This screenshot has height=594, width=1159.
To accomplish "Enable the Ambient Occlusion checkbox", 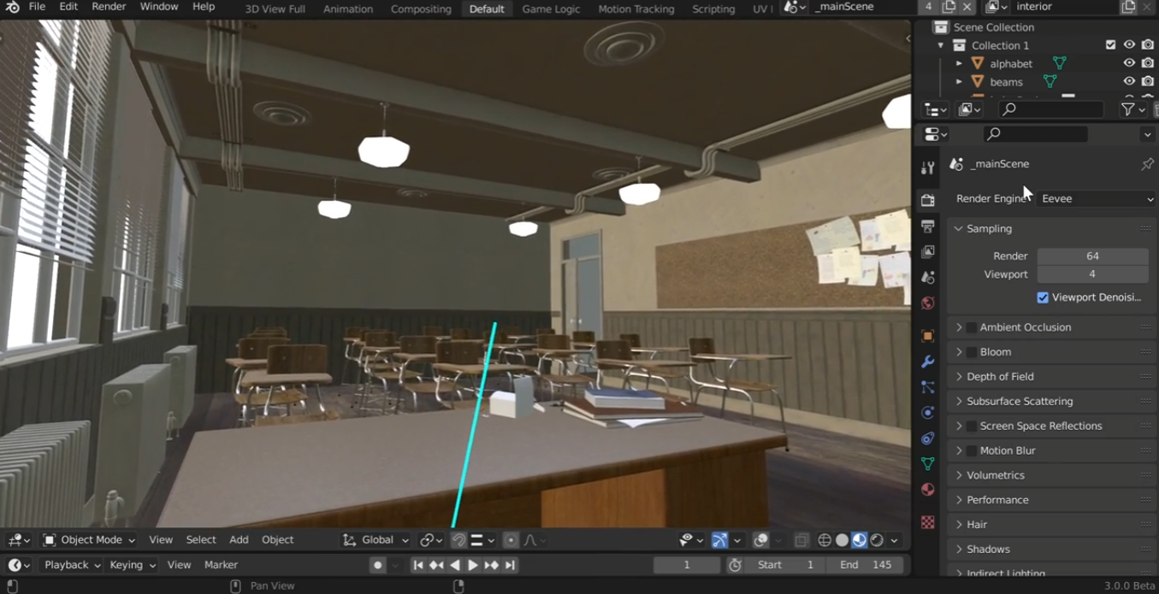I will (x=972, y=327).
